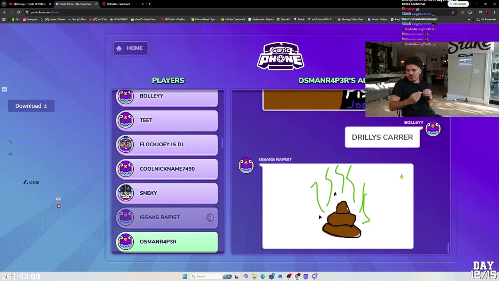Click SNEKY's skull avatar icon
Viewport: 499px width, 281px height.
tap(126, 192)
